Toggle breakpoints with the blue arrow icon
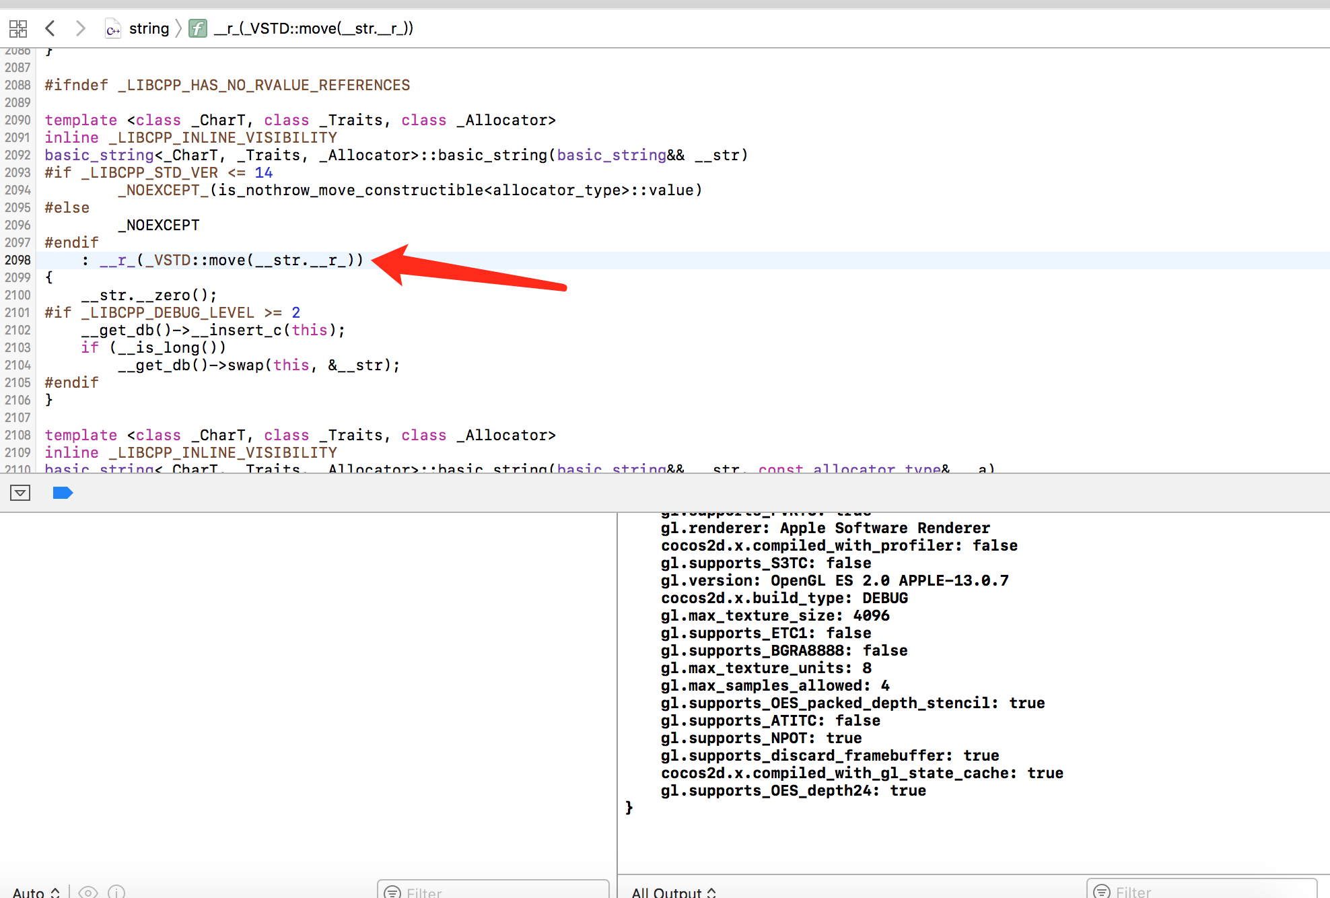The height and width of the screenshot is (898, 1330). [x=63, y=493]
